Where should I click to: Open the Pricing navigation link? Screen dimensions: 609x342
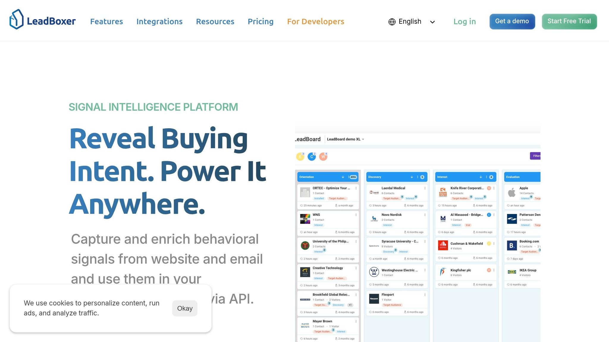tap(260, 22)
